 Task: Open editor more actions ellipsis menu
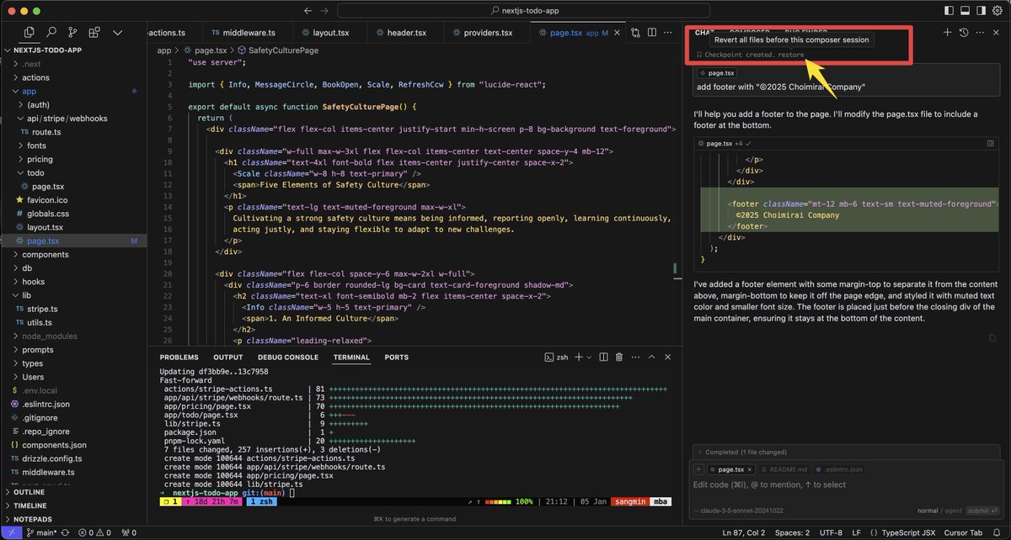click(669, 33)
